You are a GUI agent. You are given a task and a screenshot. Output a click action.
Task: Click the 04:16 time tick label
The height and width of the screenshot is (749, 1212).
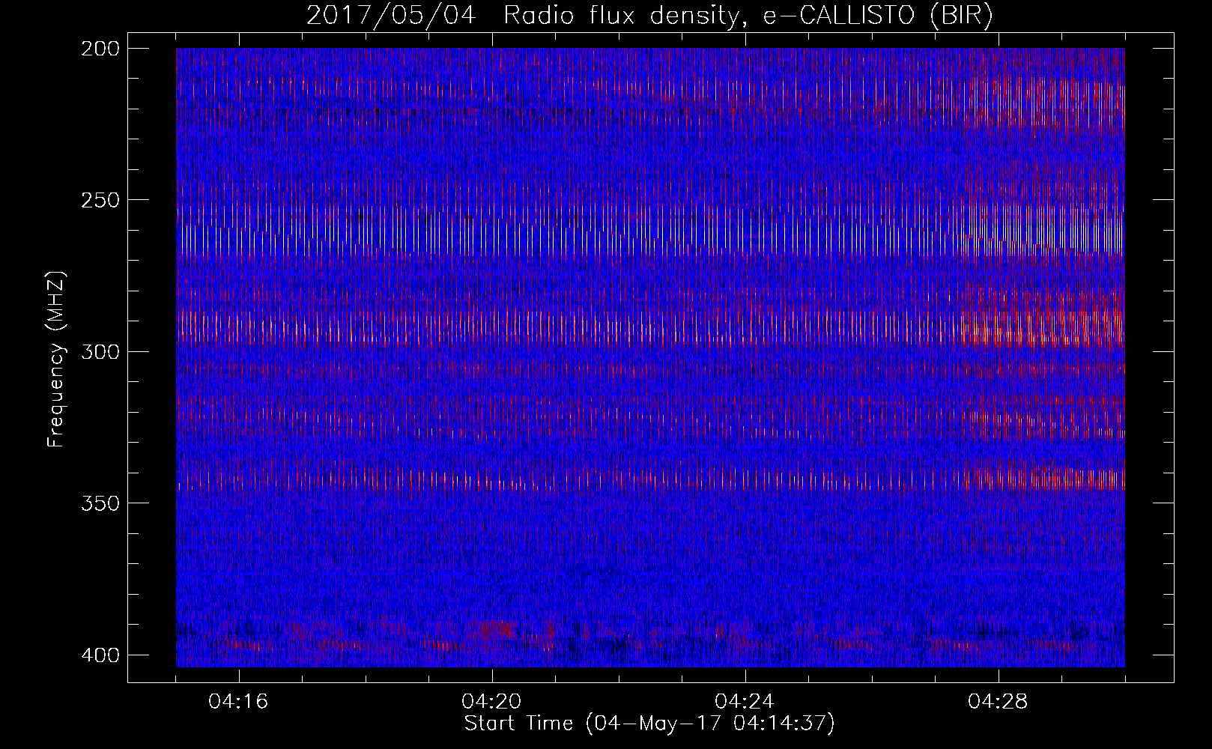click(x=239, y=702)
